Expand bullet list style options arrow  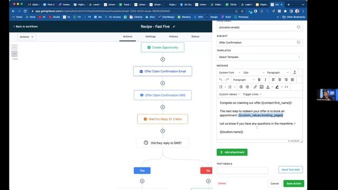[x=226, y=87]
